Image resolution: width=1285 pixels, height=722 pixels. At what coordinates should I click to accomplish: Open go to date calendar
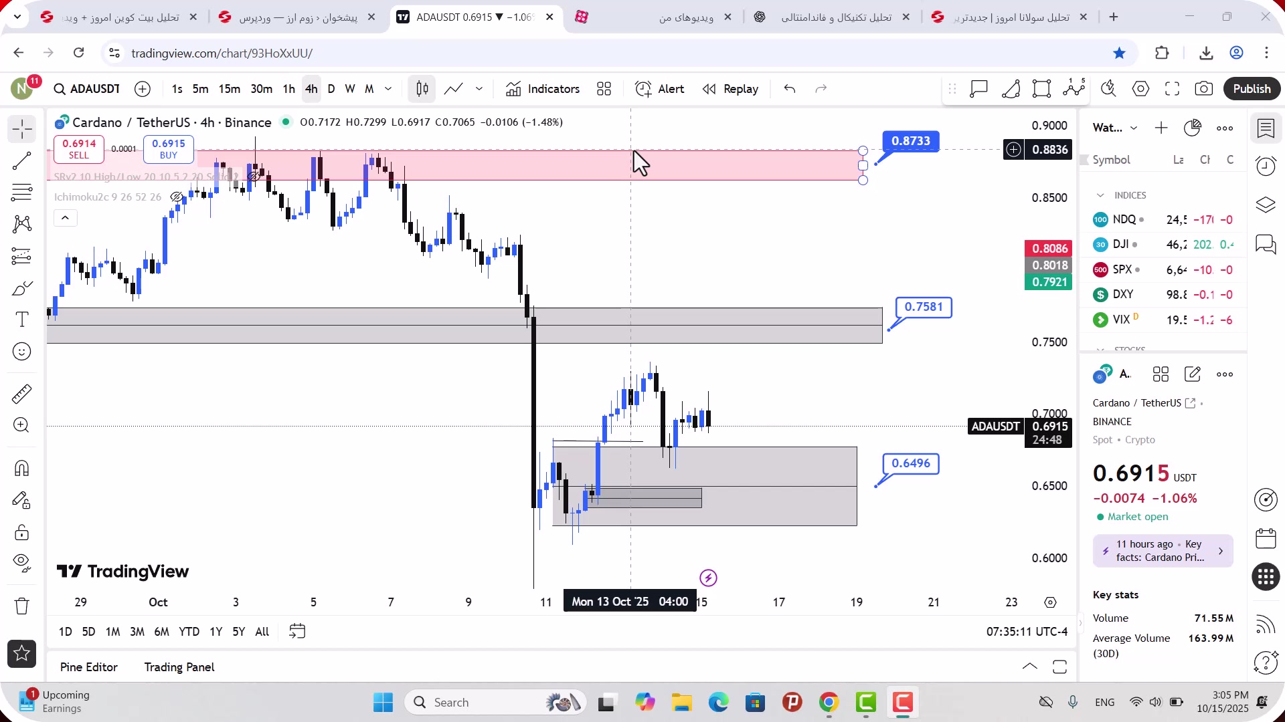click(x=297, y=632)
